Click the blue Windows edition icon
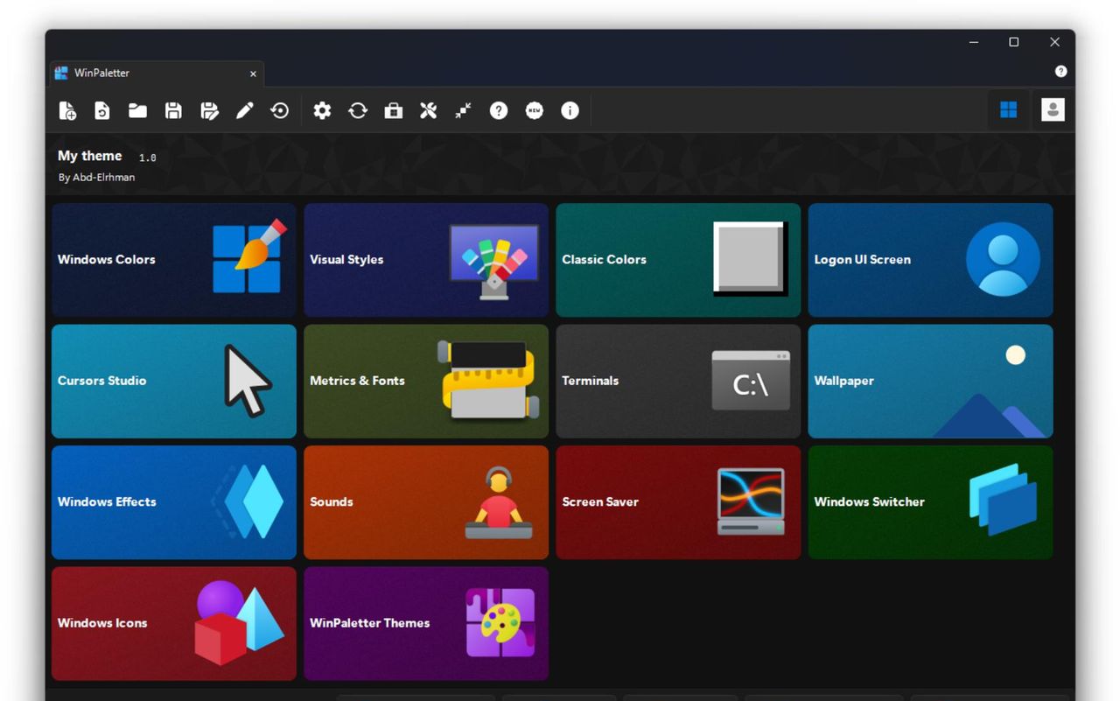 (1008, 109)
